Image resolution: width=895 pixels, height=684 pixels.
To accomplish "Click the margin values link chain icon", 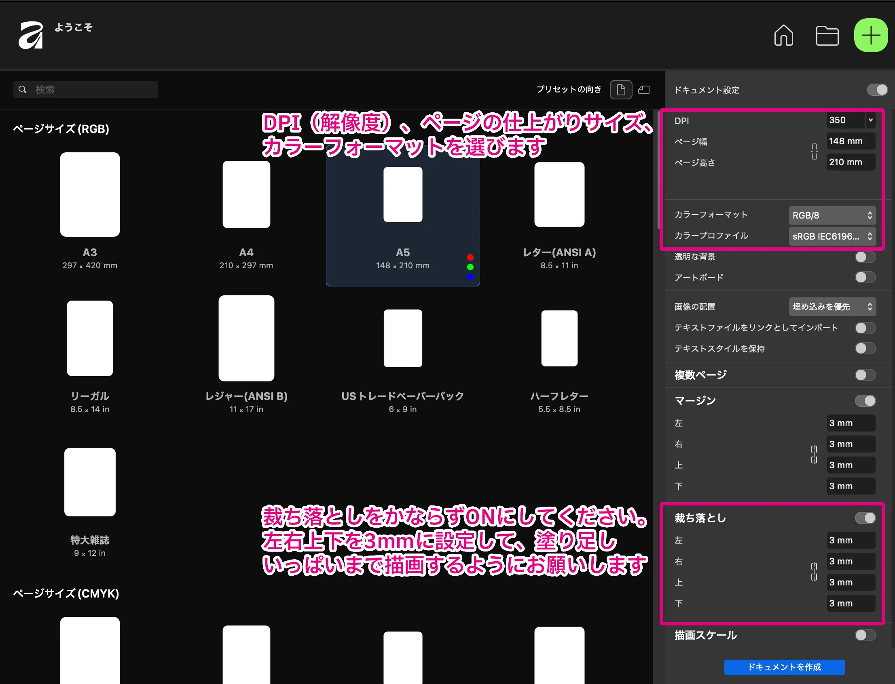I will tap(813, 455).
